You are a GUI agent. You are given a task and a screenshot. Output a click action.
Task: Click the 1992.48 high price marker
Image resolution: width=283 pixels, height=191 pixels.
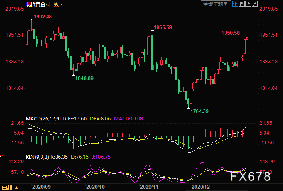44,17
